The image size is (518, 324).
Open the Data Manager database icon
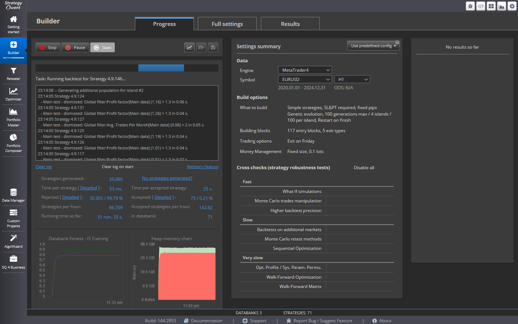tap(13, 192)
